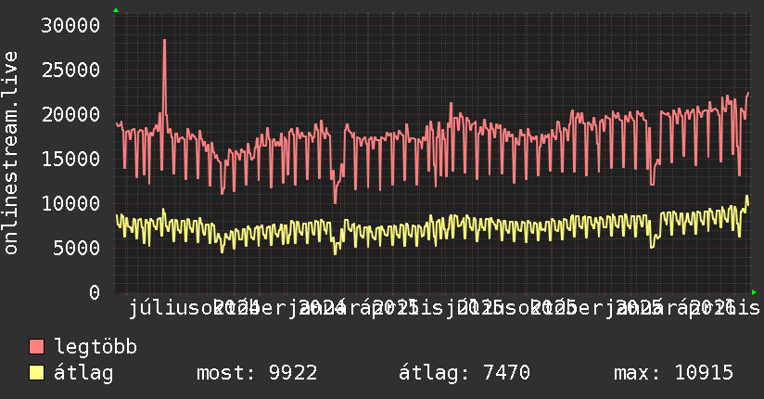Screen dimensions: 764x399
Task: Click the átlag legend label beside yellow swatch
Action: click(83, 373)
